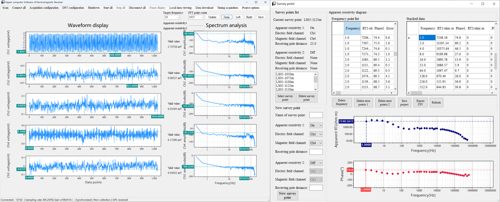Expand the Magnetic field channel Ch4 dropdown

[x=320, y=143]
